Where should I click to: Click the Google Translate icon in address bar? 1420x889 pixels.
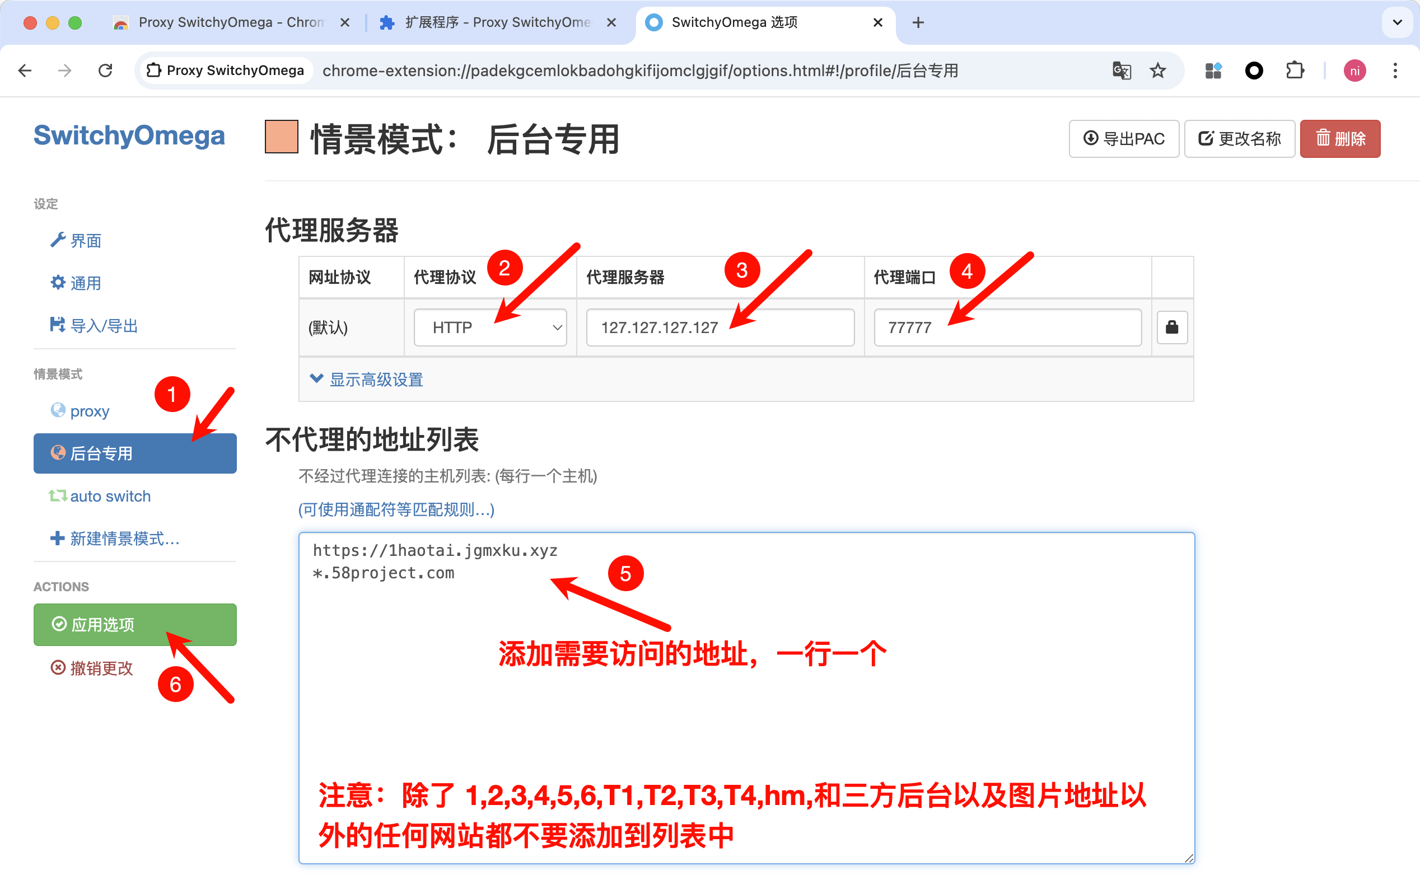coord(1122,71)
